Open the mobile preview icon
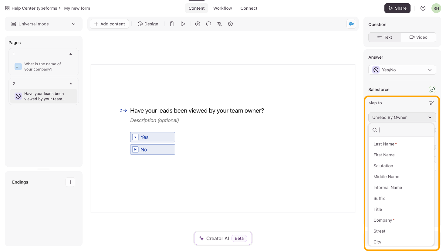This screenshot has height=251, width=446. click(x=172, y=24)
